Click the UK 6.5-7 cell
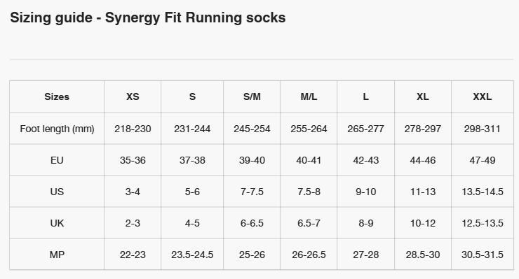The width and height of the screenshot is (519, 279). point(309,223)
